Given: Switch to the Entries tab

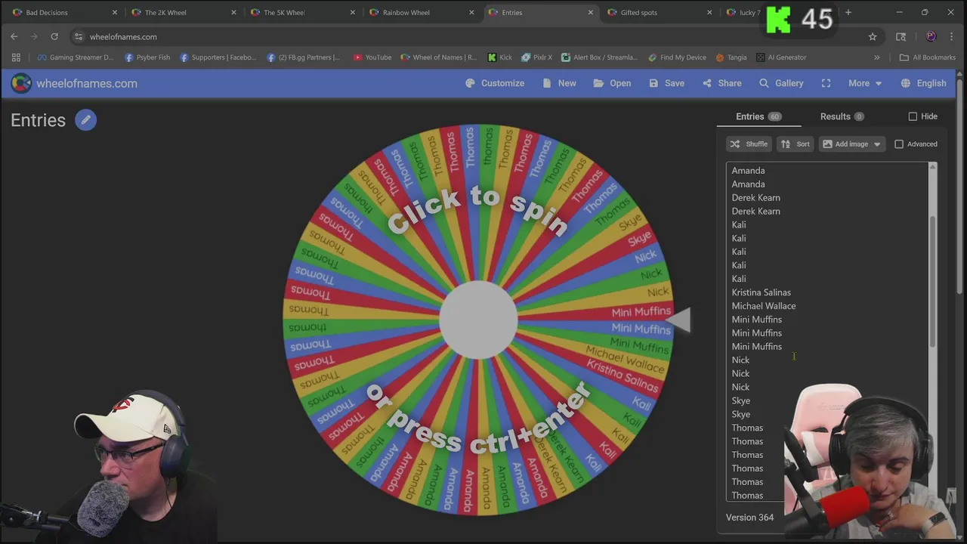Looking at the screenshot, I should (758, 116).
